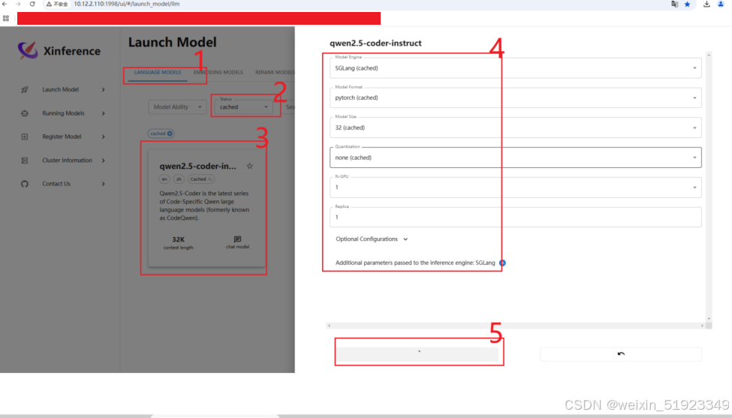This screenshot has height=418, width=732.
Task: Click the Replica input field
Action: 515,218
